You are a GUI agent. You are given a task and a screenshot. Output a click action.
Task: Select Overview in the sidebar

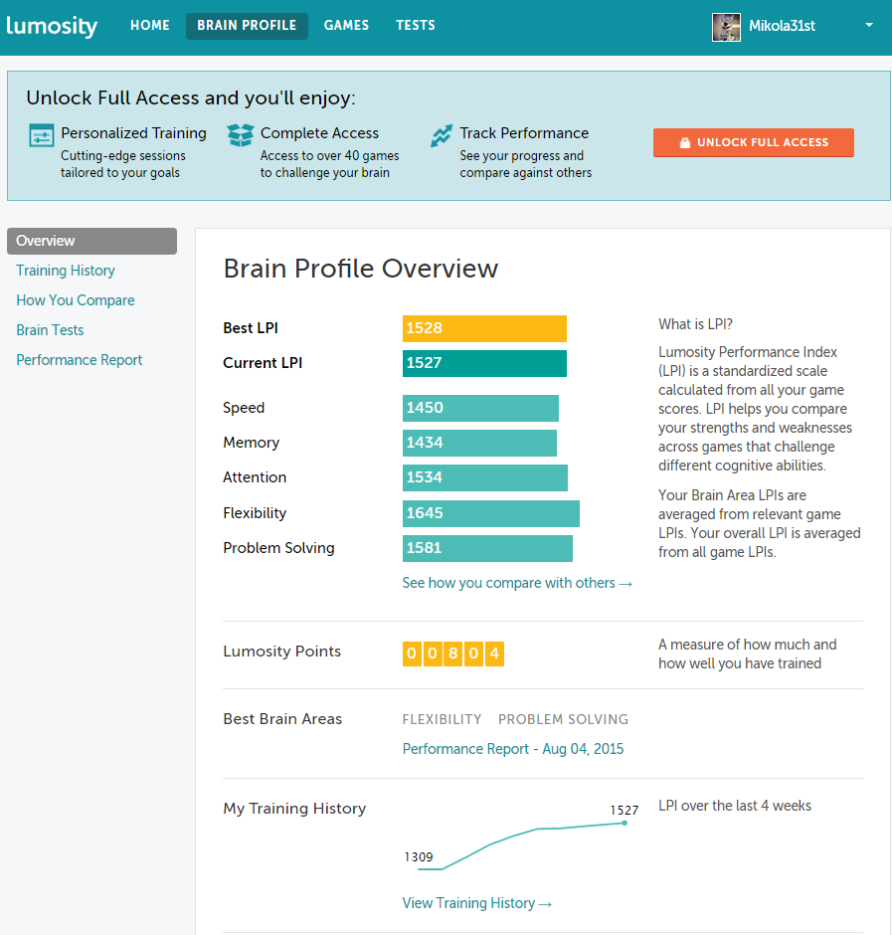(91, 241)
